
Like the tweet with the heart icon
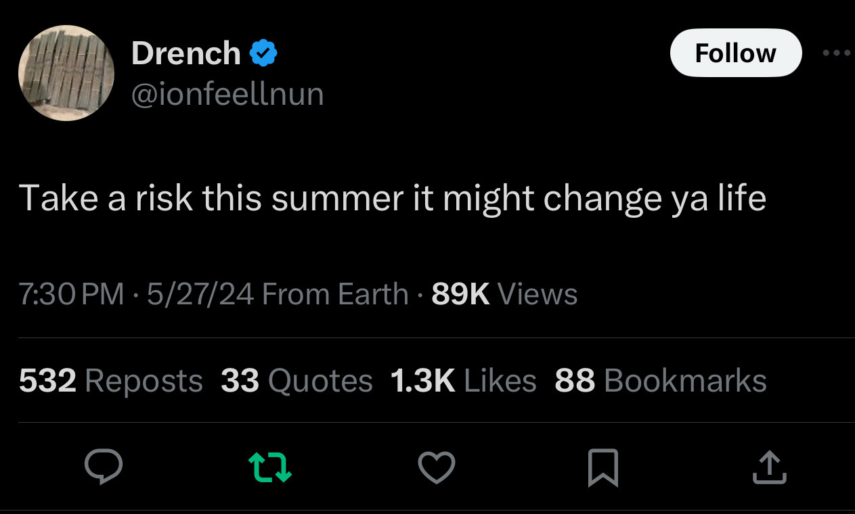pos(437,468)
